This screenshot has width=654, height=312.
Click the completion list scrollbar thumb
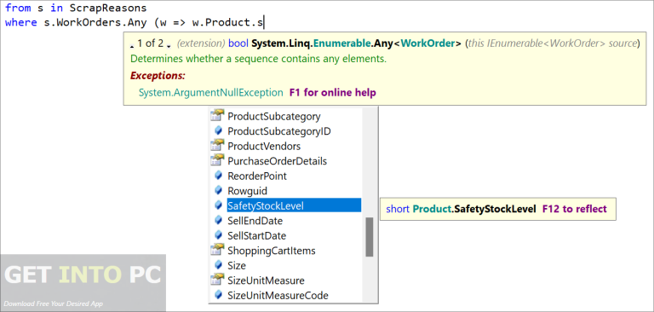click(x=369, y=237)
